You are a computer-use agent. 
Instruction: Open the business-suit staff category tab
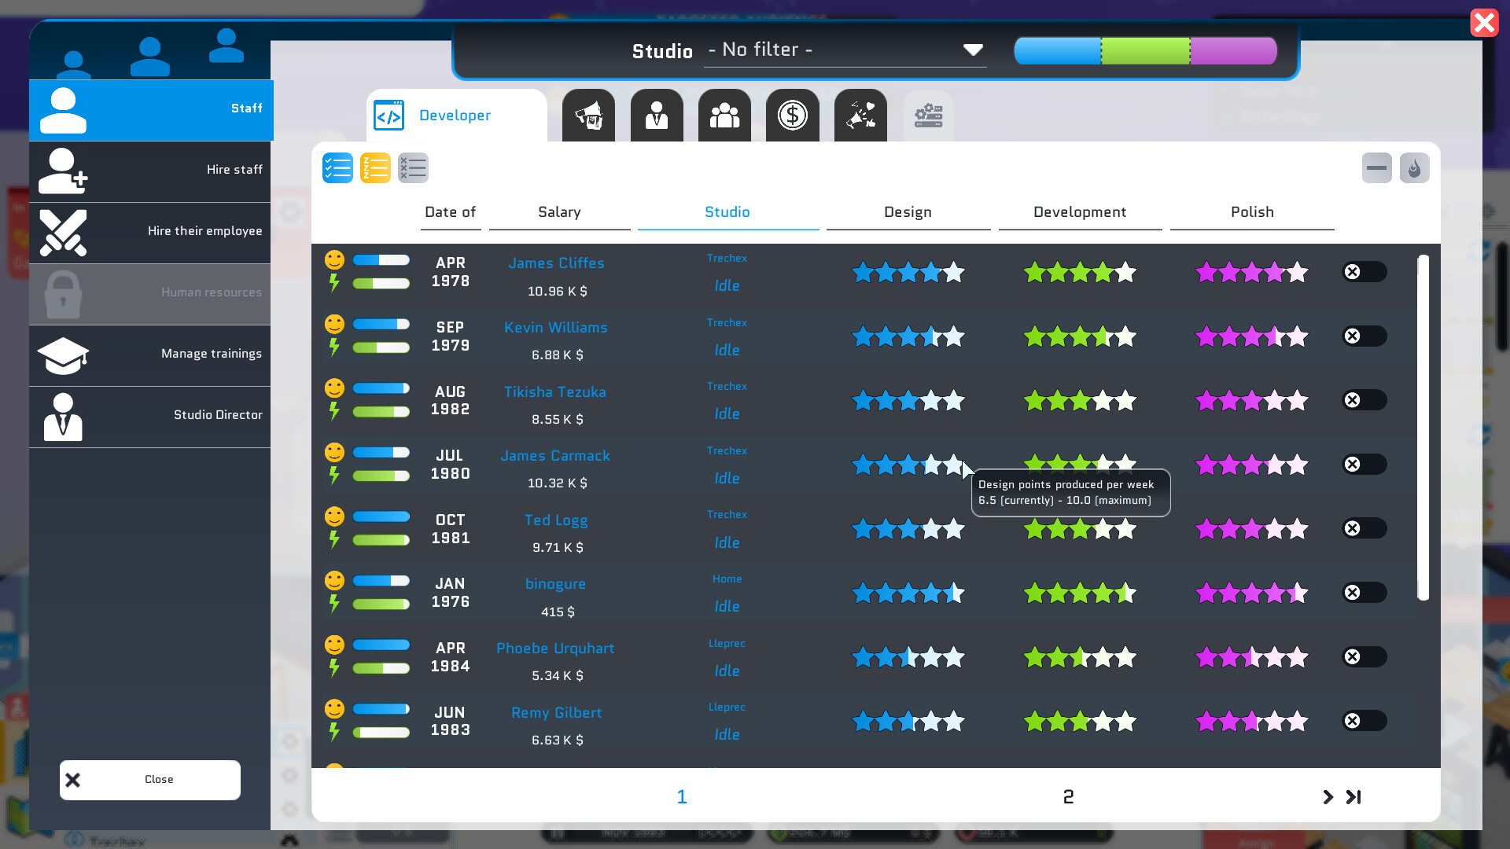pos(656,115)
